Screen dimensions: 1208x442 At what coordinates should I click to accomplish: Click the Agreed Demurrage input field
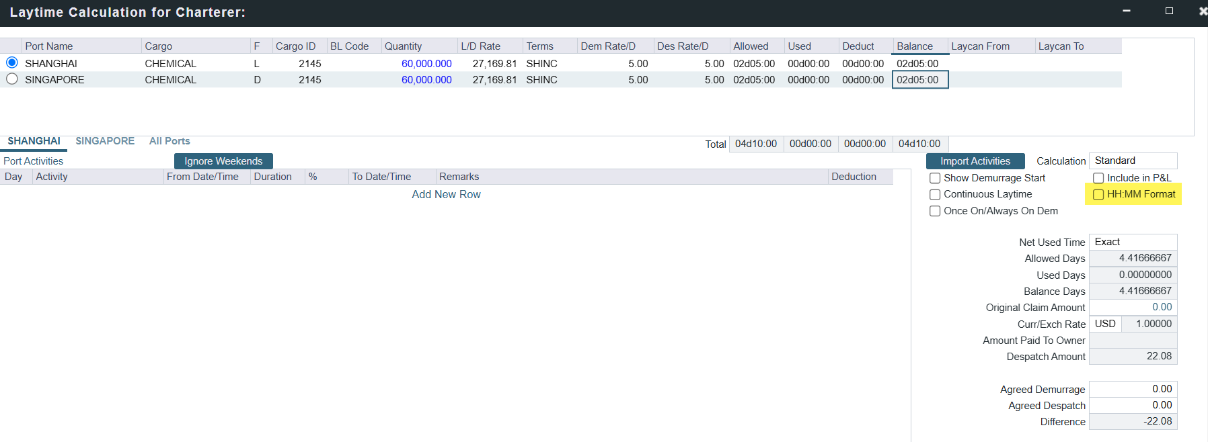point(1133,389)
